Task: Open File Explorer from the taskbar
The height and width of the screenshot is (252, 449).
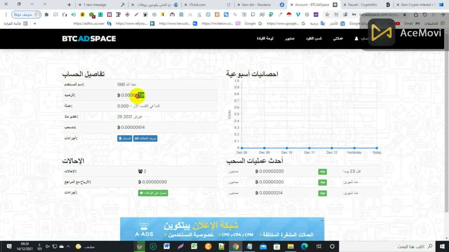Action: (290, 246)
